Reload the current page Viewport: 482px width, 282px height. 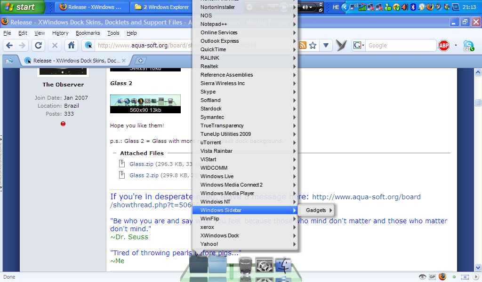(x=38, y=46)
